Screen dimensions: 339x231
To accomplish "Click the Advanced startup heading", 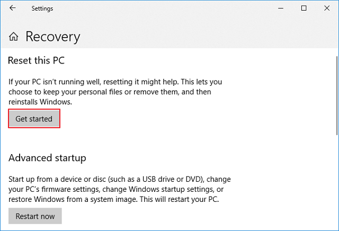I will (47, 158).
